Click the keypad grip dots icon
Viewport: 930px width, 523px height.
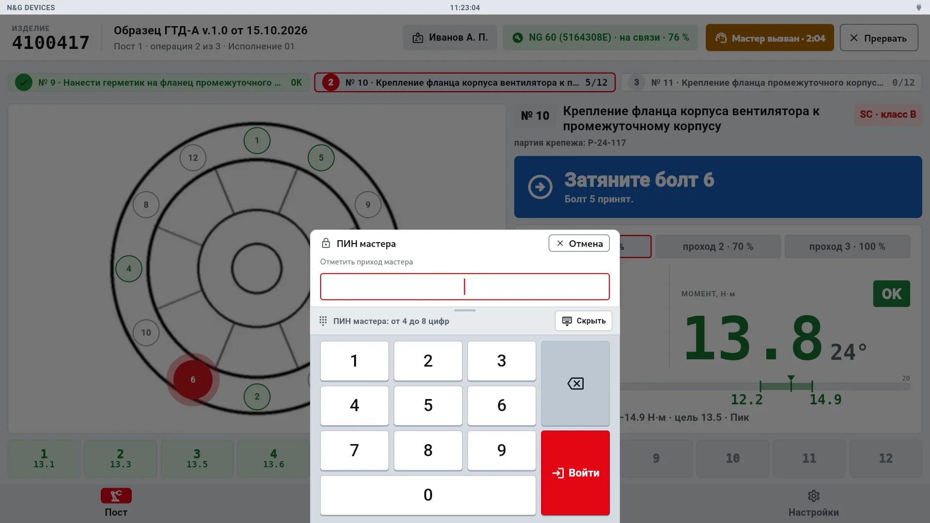click(323, 321)
